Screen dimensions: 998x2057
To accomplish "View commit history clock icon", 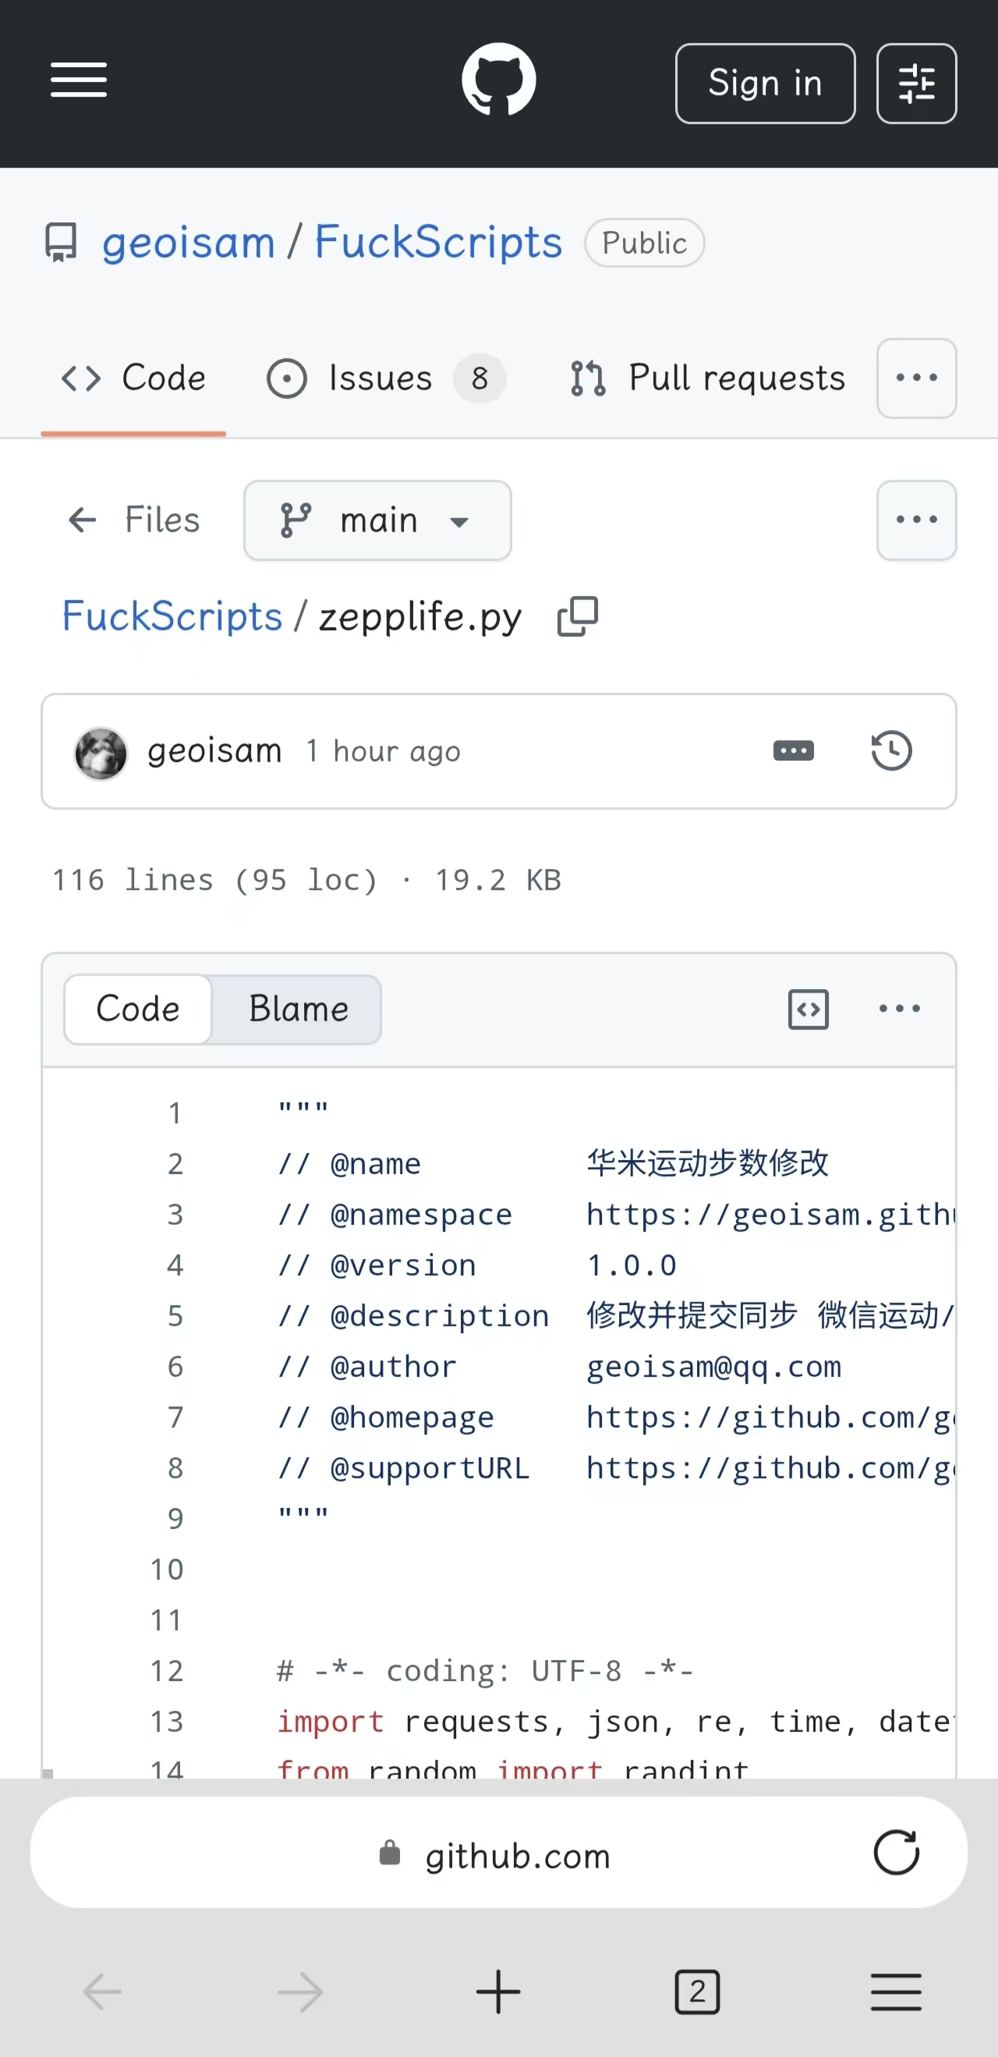I will 891,751.
